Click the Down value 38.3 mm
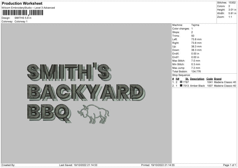 pyautogui.click(x=196, y=50)
